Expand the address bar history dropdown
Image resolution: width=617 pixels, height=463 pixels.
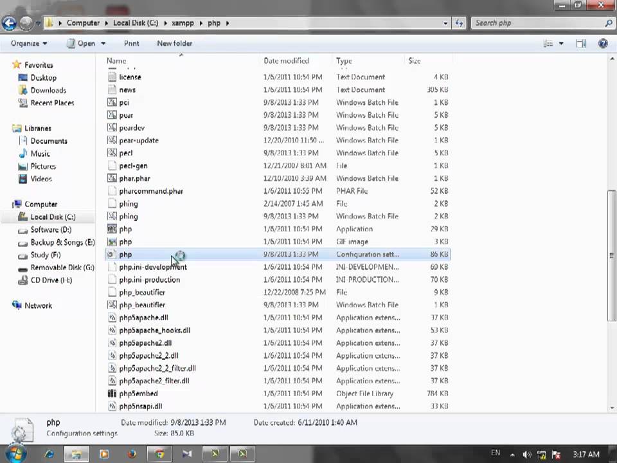[445, 23]
